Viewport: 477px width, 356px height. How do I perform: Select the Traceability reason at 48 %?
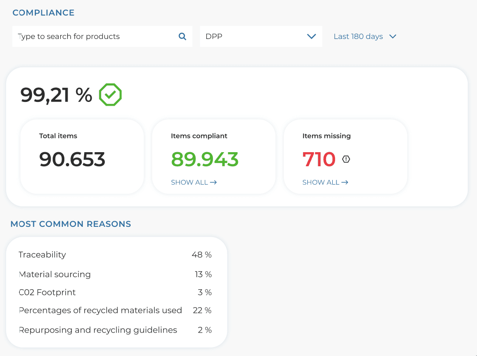tap(115, 255)
